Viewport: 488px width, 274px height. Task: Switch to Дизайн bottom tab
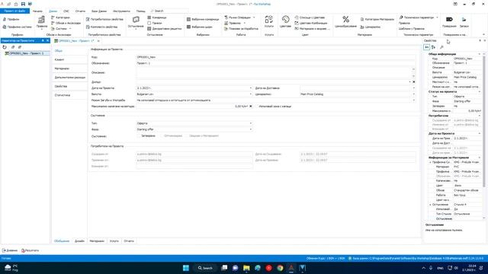[79, 241]
